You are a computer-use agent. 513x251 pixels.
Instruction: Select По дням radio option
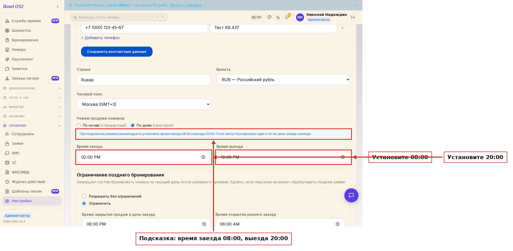pos(133,125)
